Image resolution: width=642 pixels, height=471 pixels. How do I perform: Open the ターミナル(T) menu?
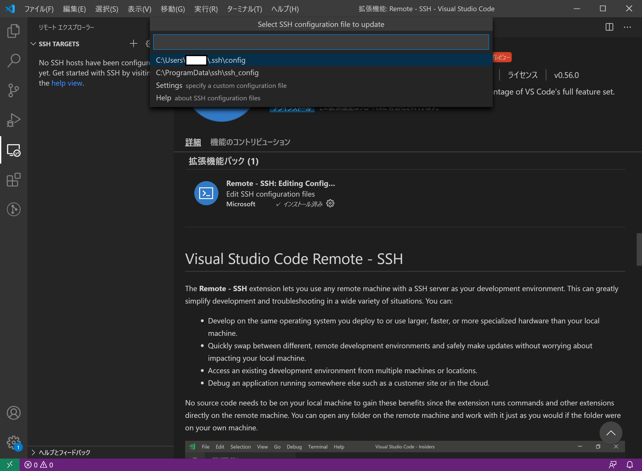click(x=244, y=9)
